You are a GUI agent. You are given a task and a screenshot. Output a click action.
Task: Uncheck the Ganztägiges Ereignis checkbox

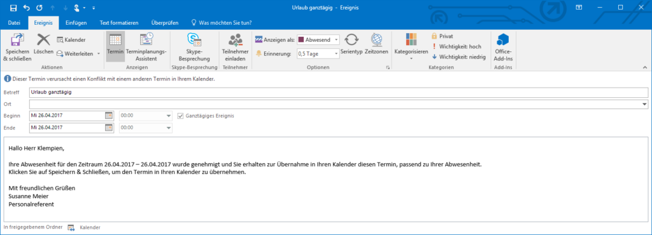click(x=180, y=116)
